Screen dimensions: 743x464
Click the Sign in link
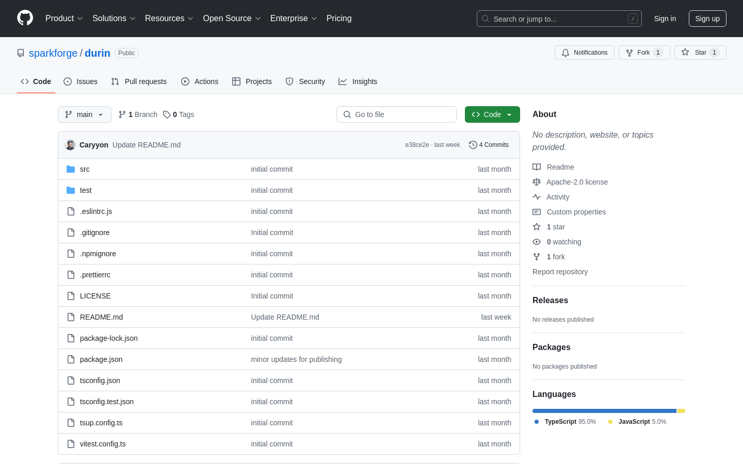point(665,19)
